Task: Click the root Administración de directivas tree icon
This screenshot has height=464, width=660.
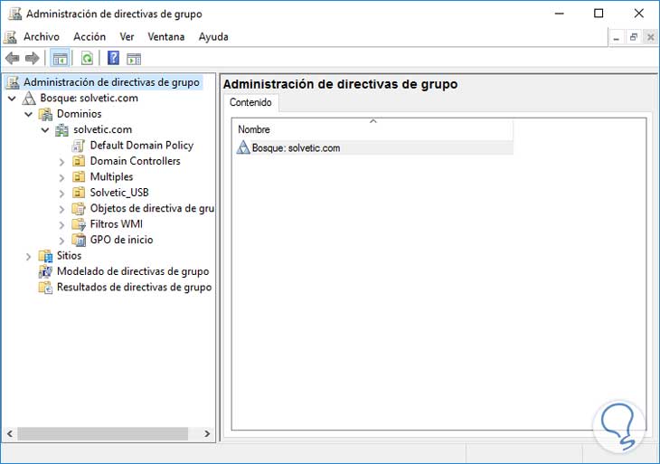Action: 13,82
